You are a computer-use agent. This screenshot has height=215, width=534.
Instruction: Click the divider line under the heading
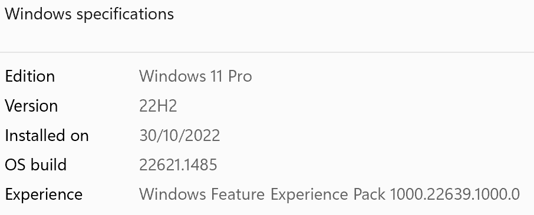click(x=267, y=52)
